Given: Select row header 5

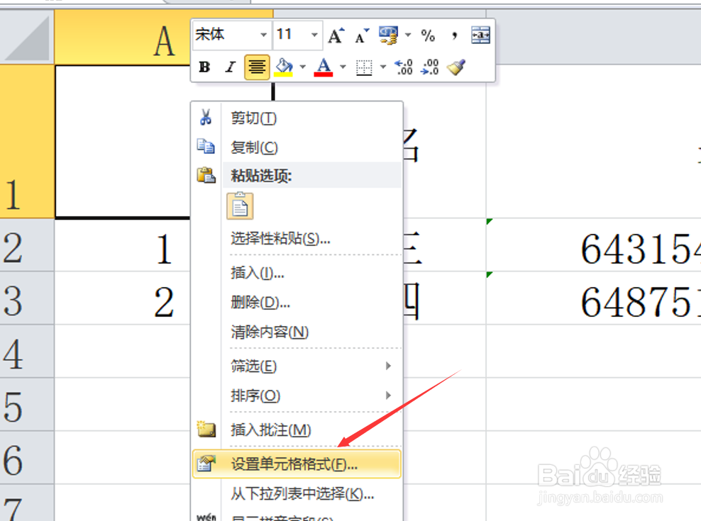Looking at the screenshot, I should (27, 404).
